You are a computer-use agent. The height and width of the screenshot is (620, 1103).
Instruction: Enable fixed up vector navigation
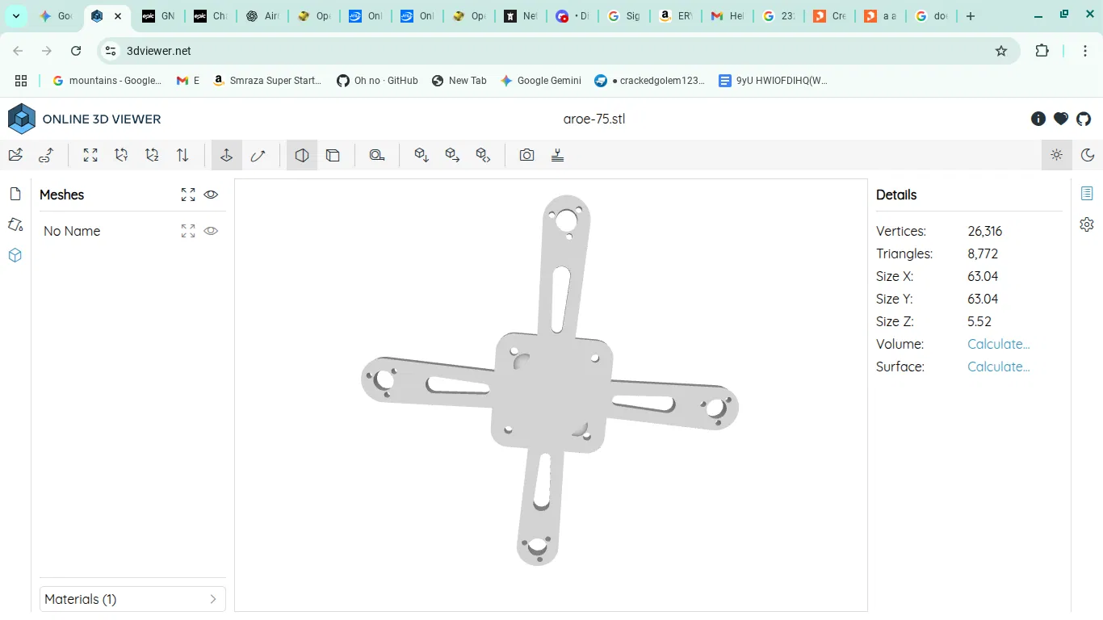[x=227, y=155]
